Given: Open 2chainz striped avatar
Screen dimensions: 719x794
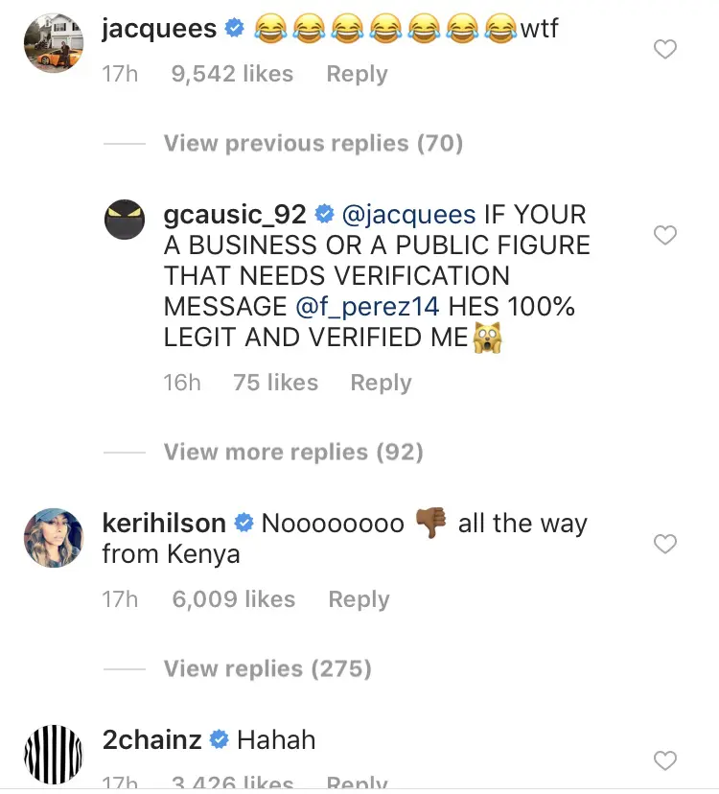Looking at the screenshot, I should [x=54, y=757].
